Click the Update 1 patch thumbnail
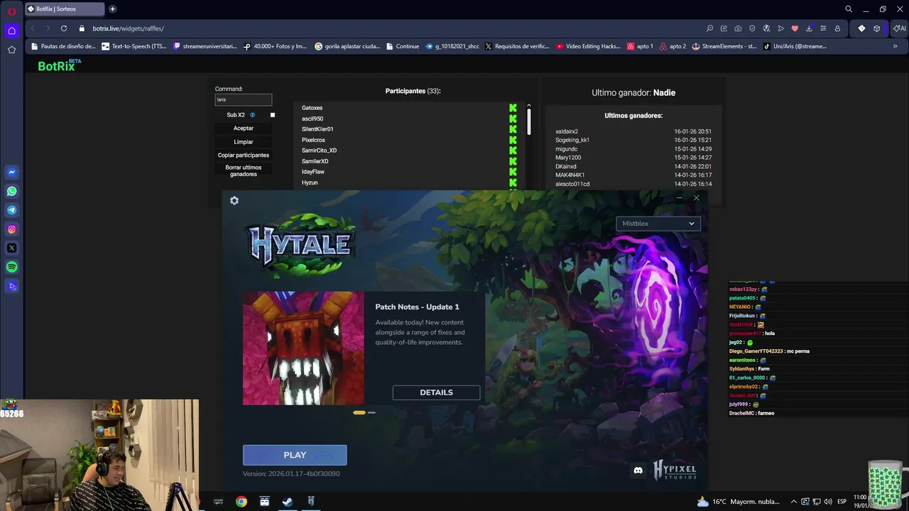The image size is (909, 511). 303,348
